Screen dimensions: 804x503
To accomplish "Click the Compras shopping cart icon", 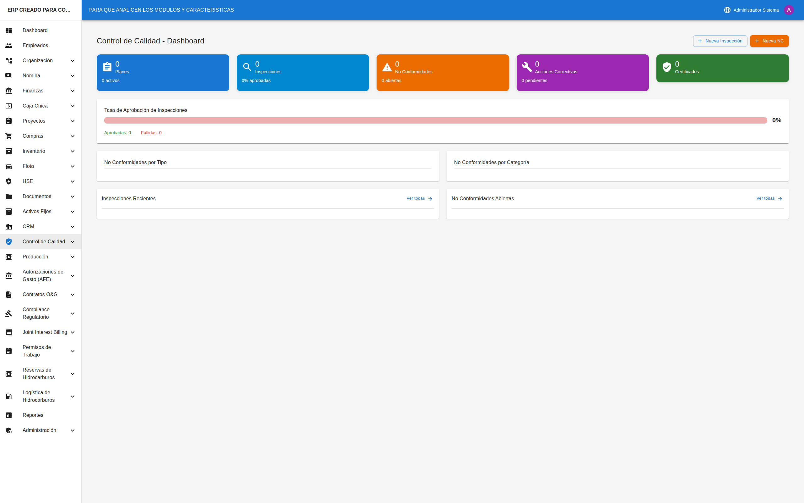I will pos(9,136).
